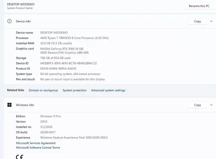Select the Device ID value
The width and height of the screenshot is (216, 159).
click(68, 63)
